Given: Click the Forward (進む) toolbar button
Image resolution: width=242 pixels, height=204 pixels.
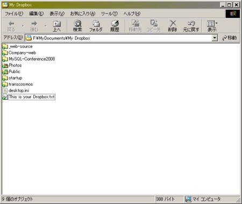Looking at the screenshot, I should pos(34,26).
